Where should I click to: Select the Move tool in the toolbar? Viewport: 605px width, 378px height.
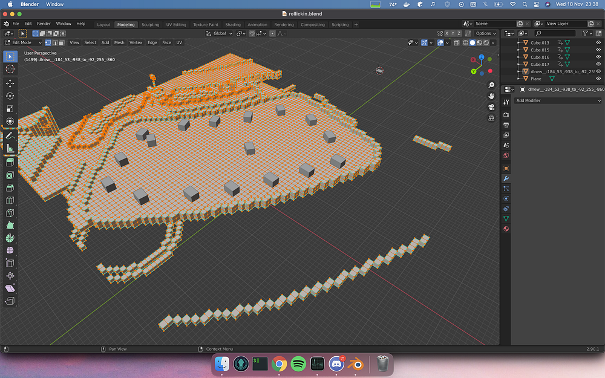click(x=10, y=83)
